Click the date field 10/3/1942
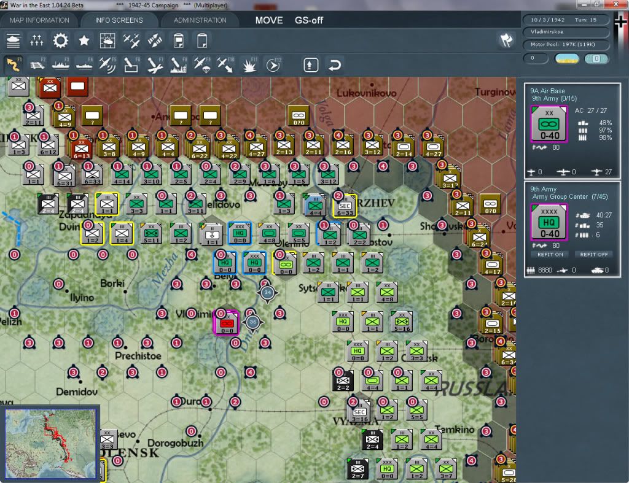 point(547,20)
